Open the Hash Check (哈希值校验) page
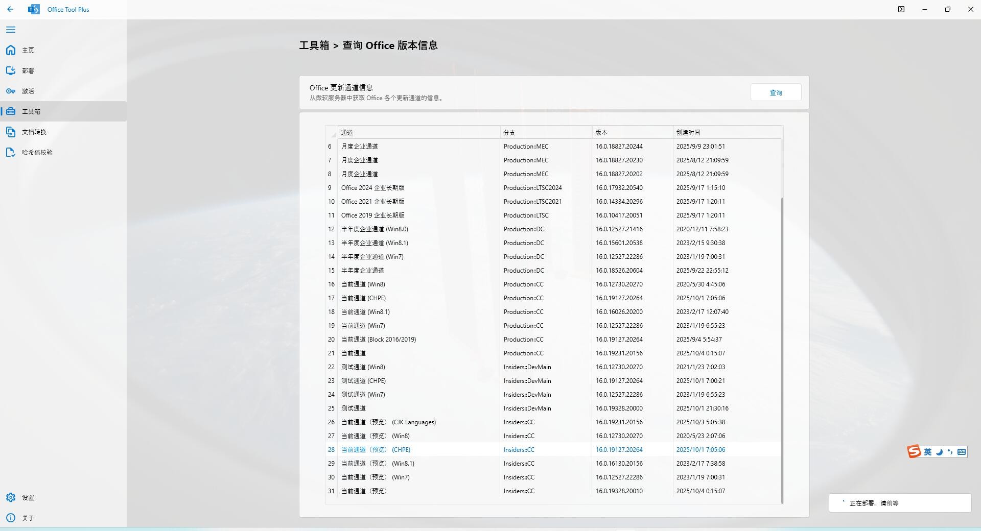The image size is (981, 531). [37, 152]
